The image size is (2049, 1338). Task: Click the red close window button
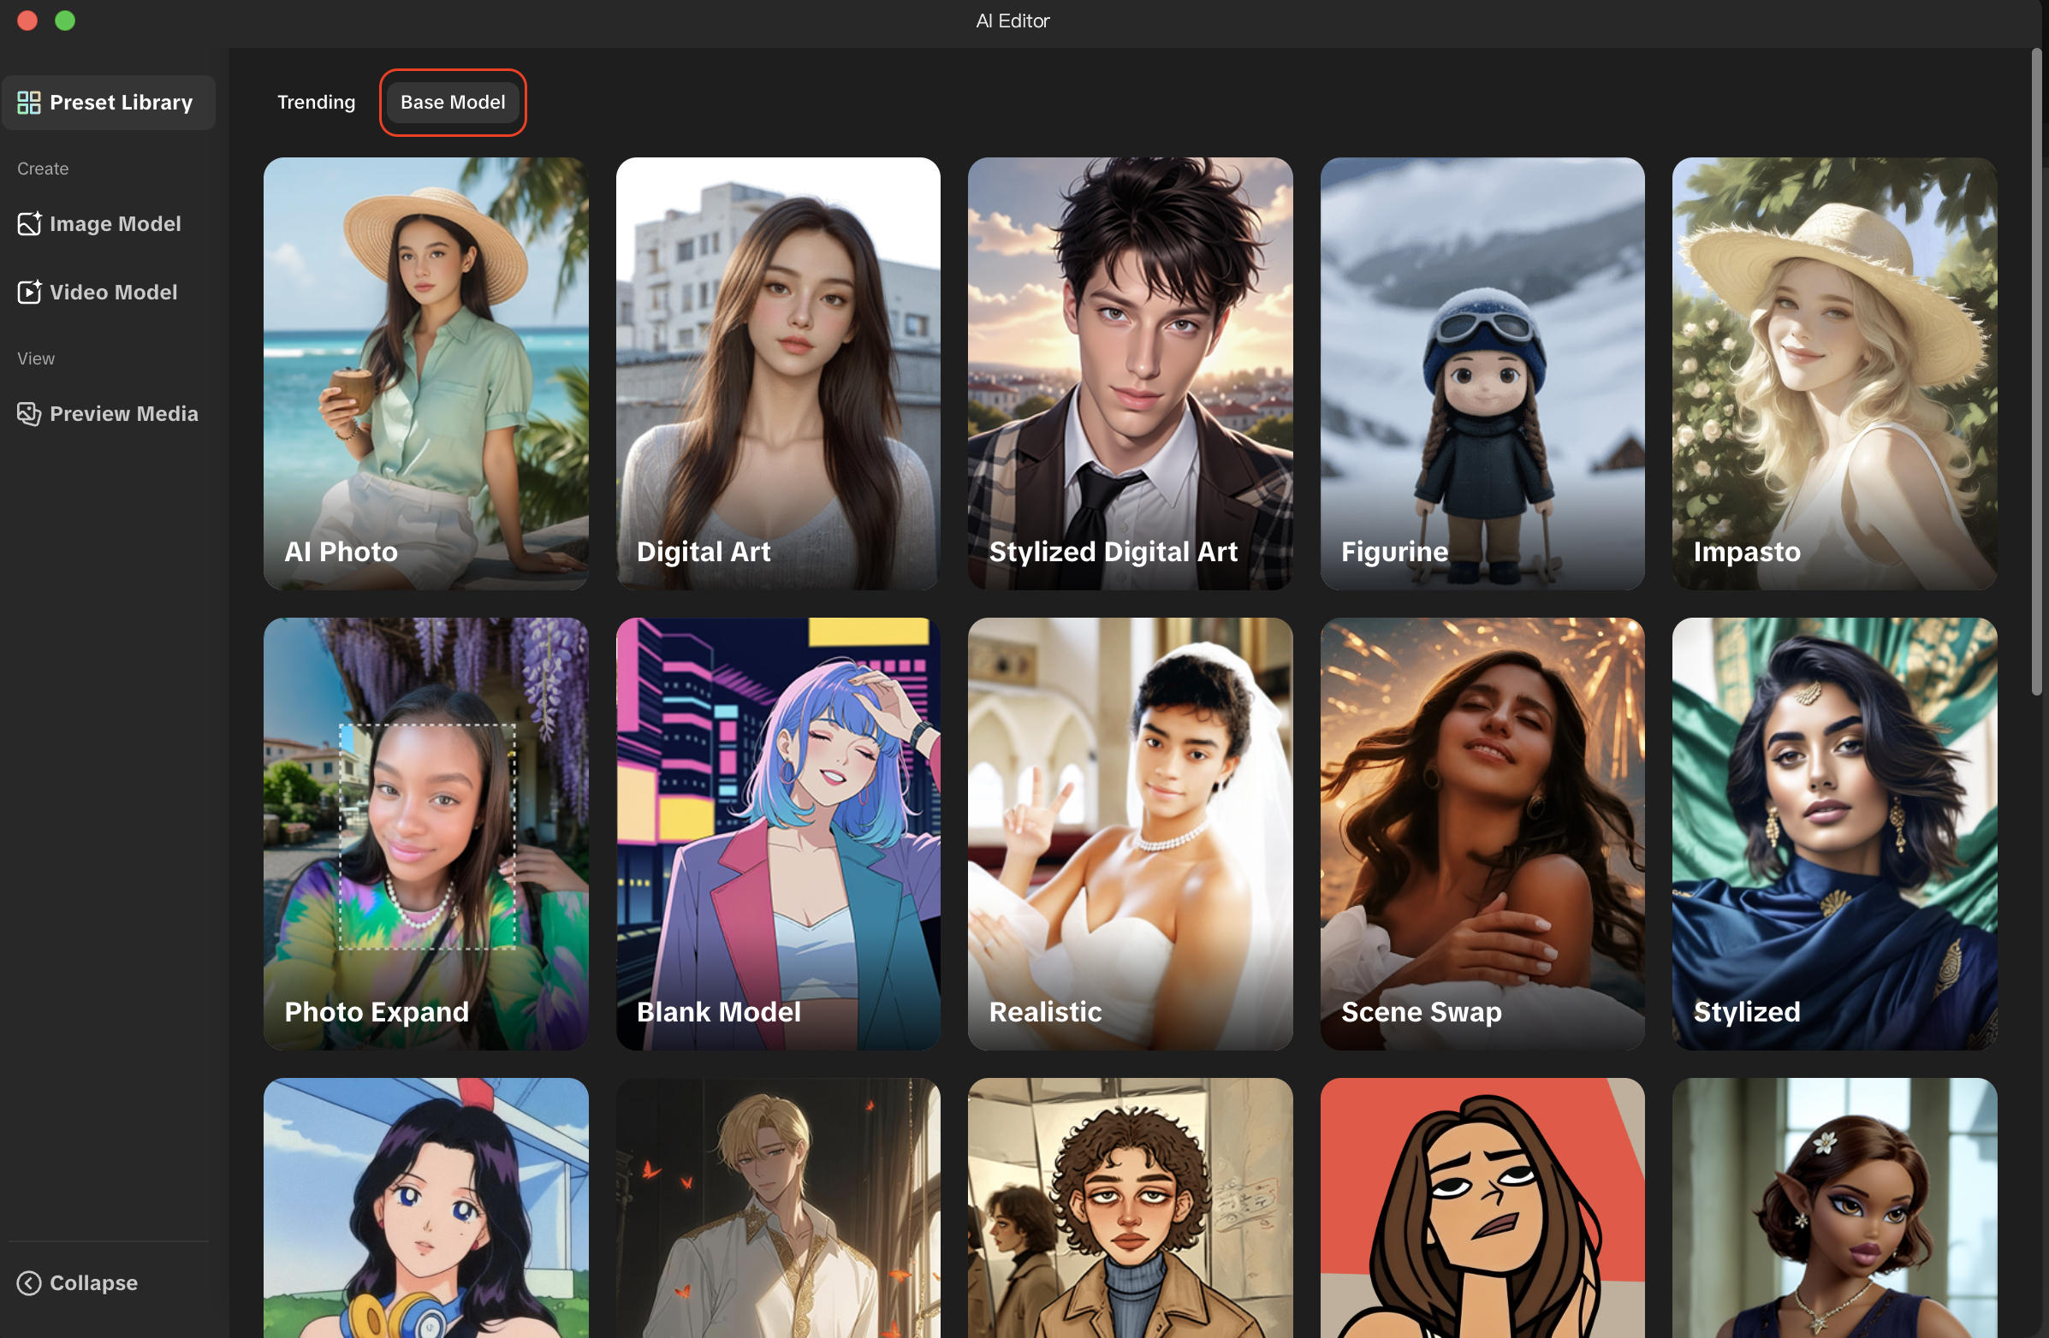tap(27, 21)
